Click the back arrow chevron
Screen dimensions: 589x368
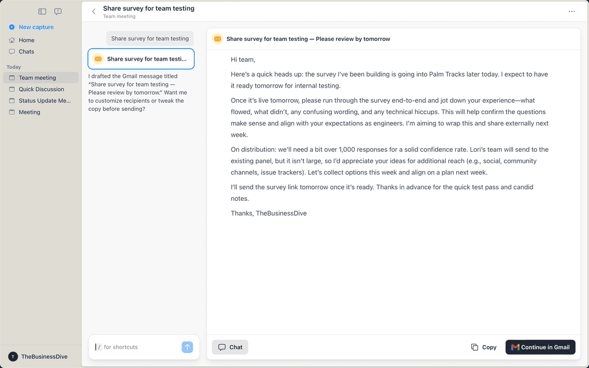(94, 12)
